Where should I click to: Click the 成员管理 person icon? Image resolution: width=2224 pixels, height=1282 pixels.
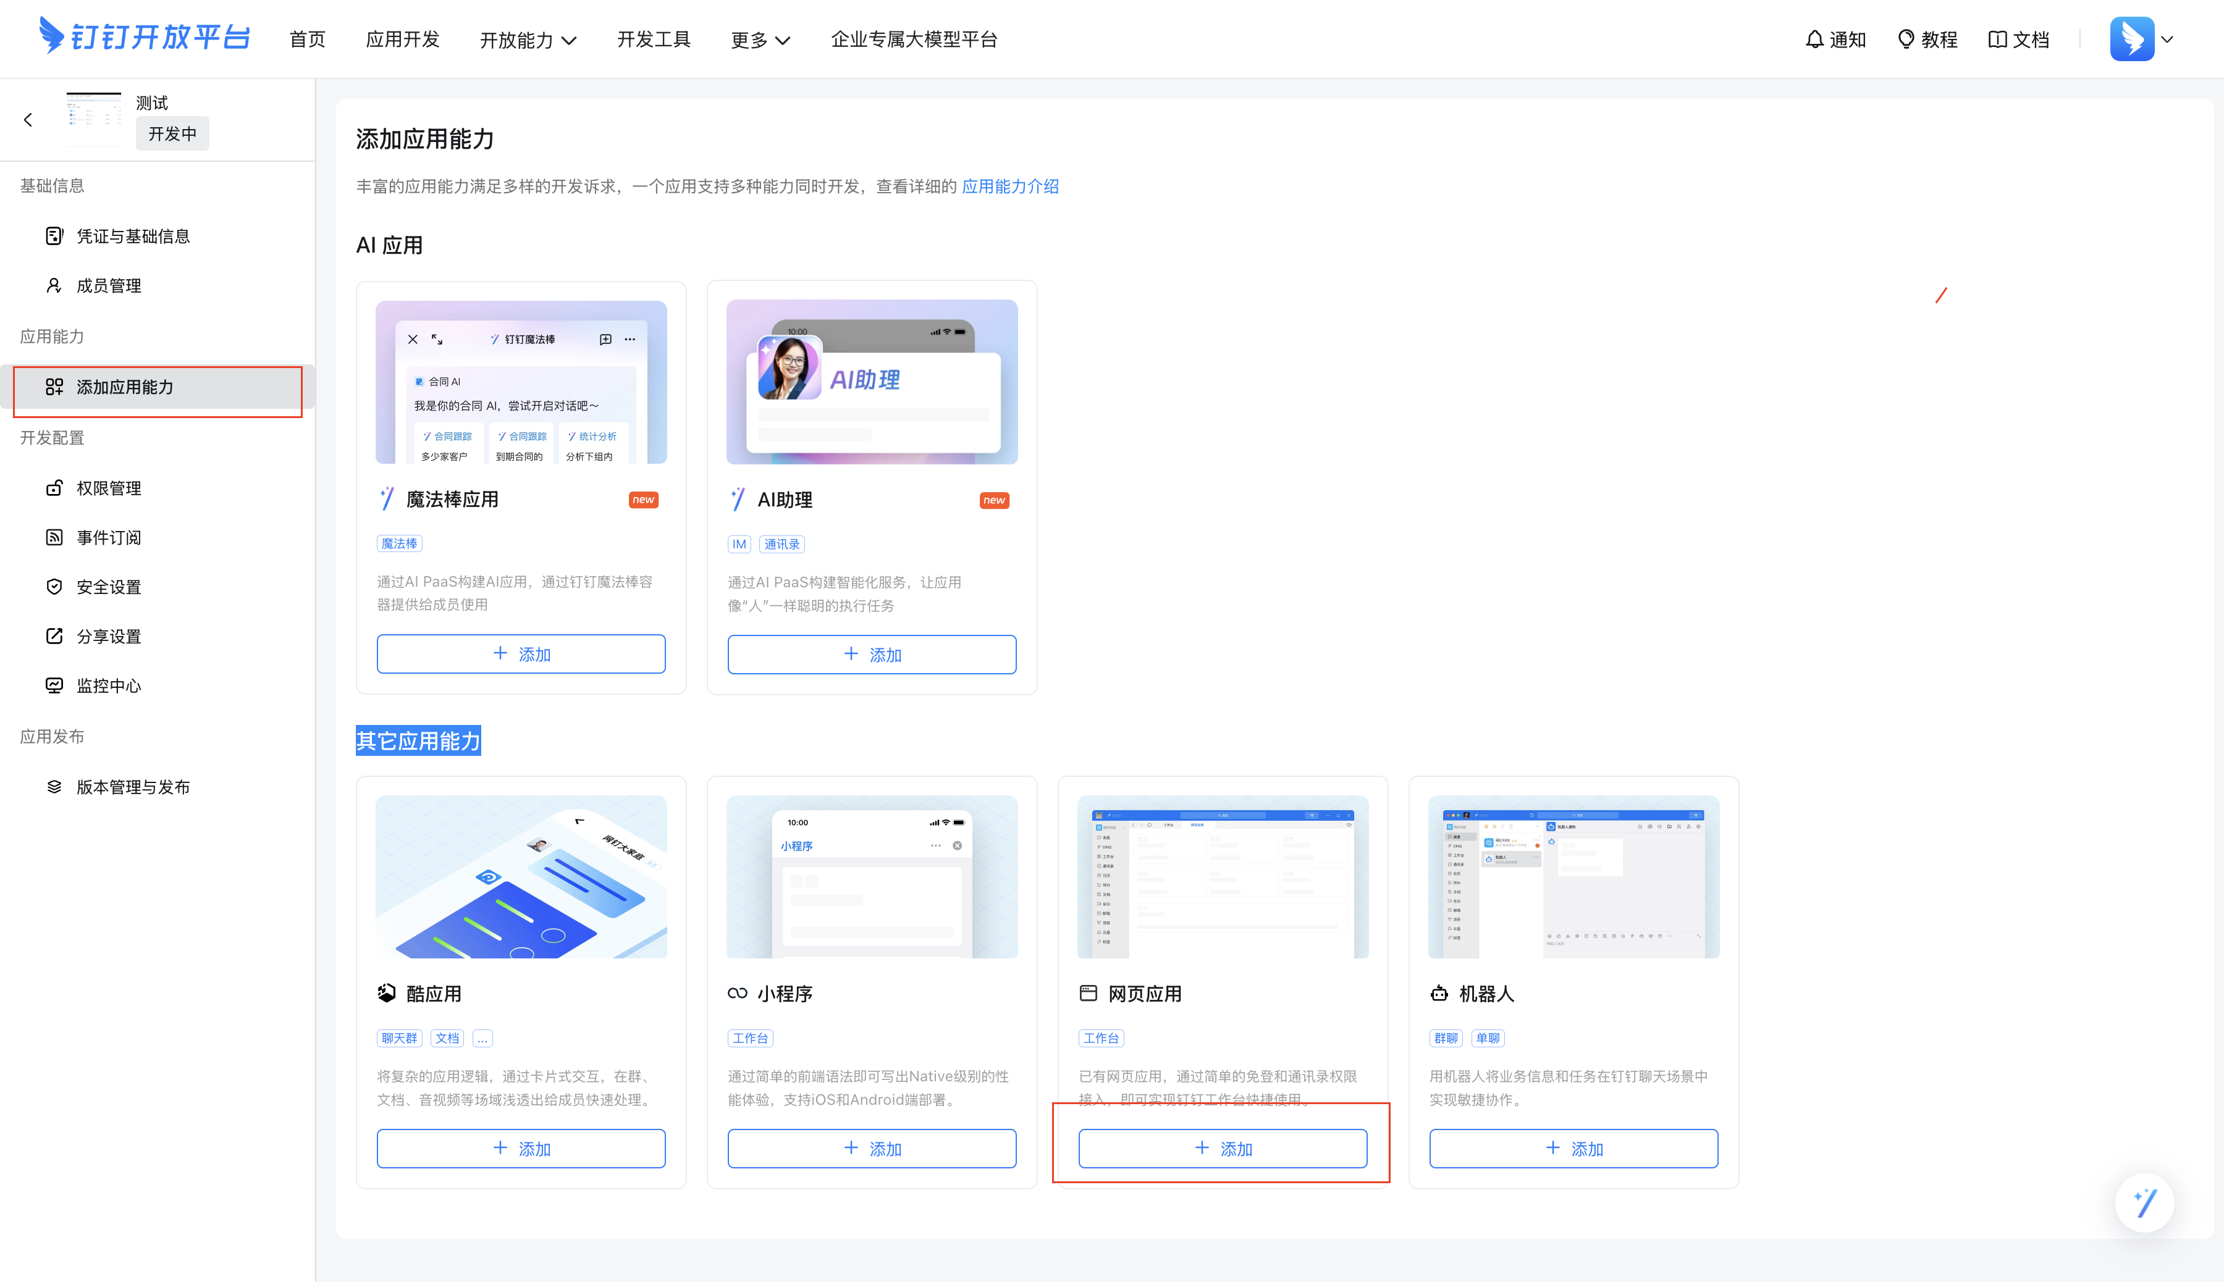tap(54, 285)
